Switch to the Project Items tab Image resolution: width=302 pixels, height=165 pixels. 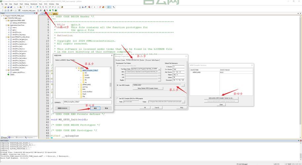tap(120, 60)
